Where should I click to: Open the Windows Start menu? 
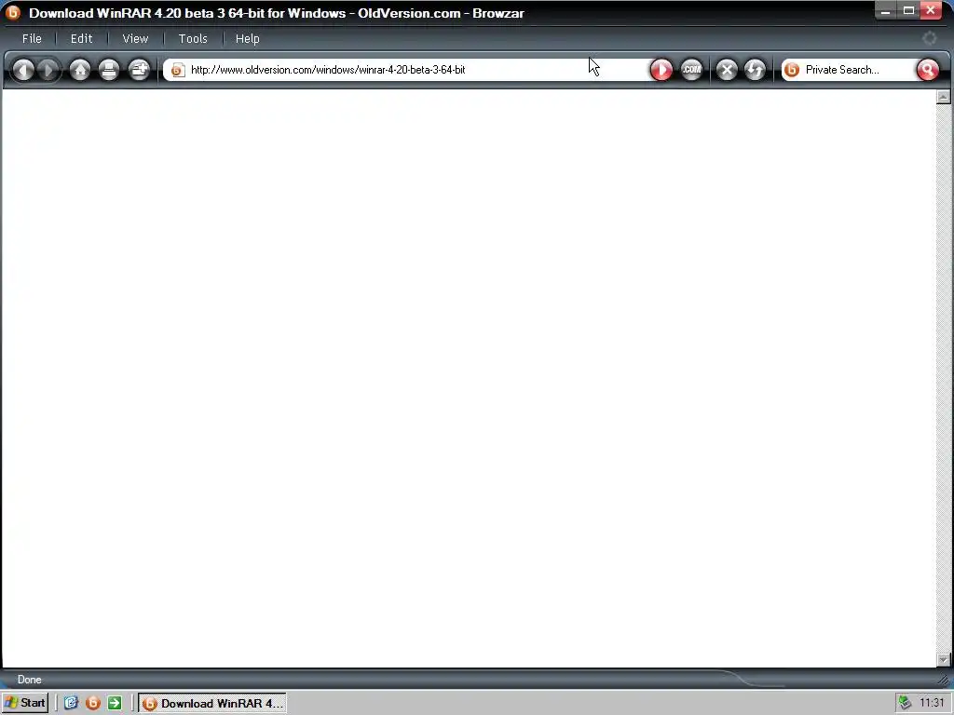point(25,704)
